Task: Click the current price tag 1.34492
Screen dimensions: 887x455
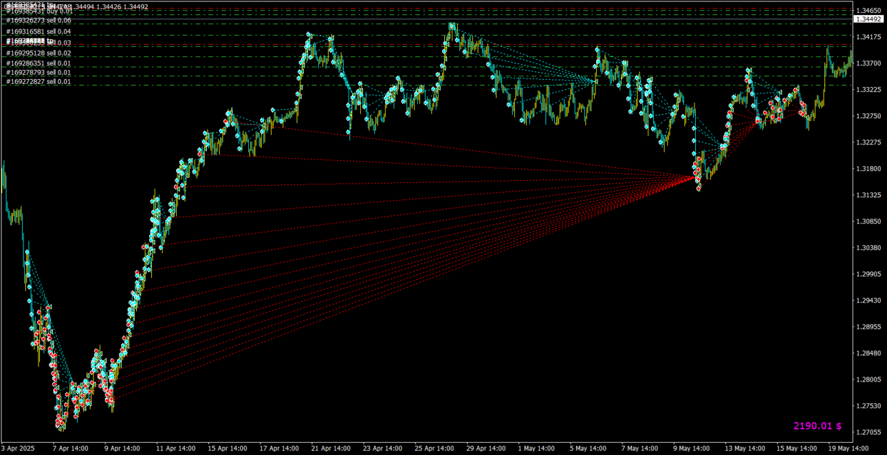Action: click(x=868, y=19)
